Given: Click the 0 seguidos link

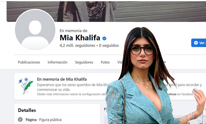Looking at the screenshot, I should [x=109, y=45].
